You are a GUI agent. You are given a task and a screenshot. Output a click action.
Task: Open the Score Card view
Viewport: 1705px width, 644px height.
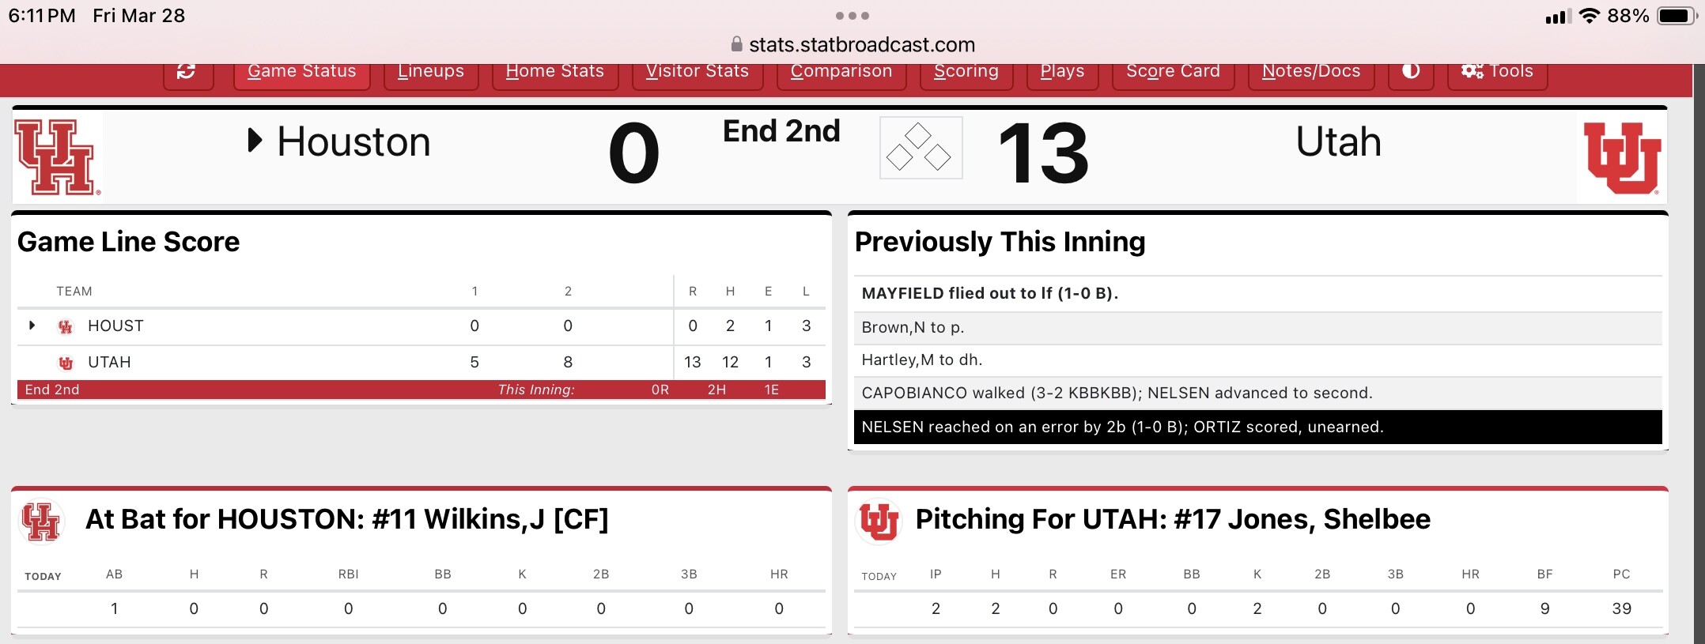1173,73
